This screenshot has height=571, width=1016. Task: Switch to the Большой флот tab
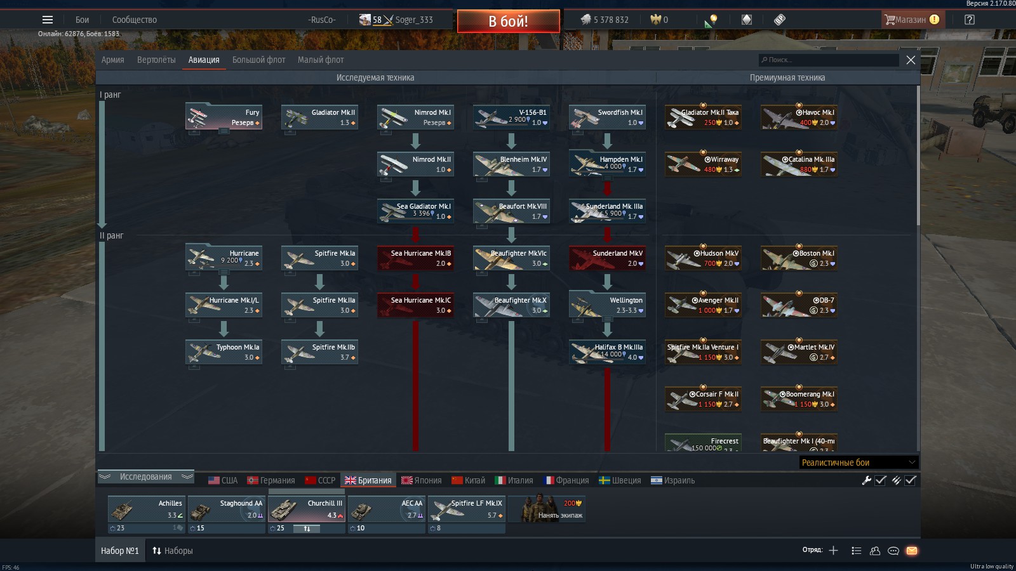(x=258, y=60)
